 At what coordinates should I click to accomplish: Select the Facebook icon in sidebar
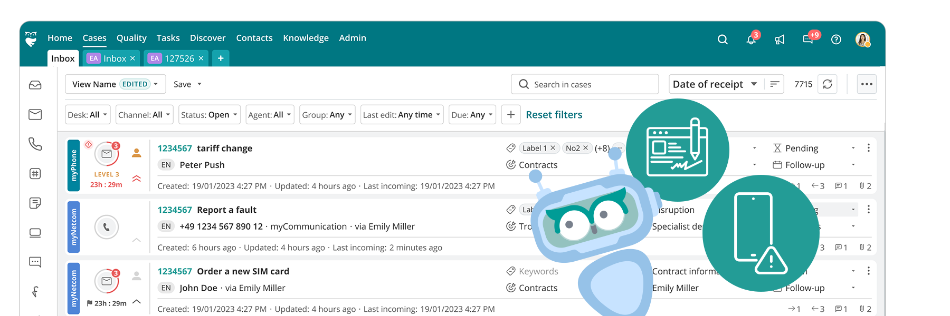tap(35, 291)
